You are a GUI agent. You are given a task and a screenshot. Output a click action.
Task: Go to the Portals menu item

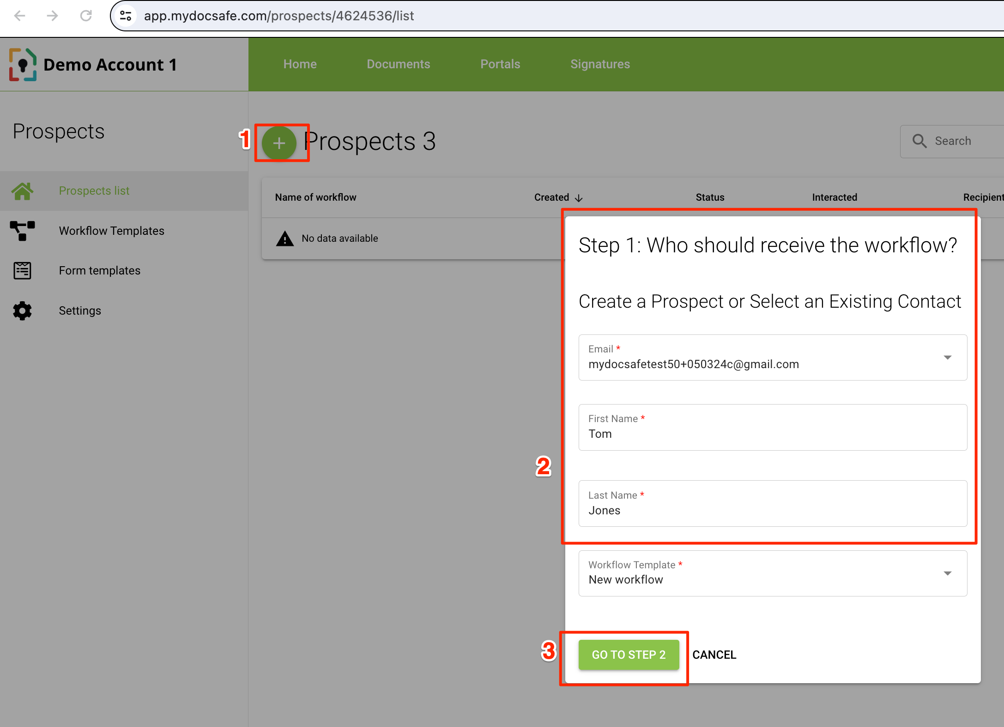(x=500, y=64)
